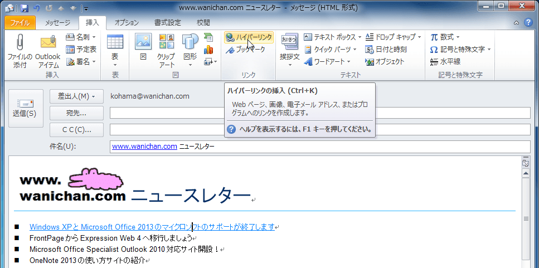Click the OneNote 2013 の使い方 line
Screen dimensions: 539x268
[88, 260]
